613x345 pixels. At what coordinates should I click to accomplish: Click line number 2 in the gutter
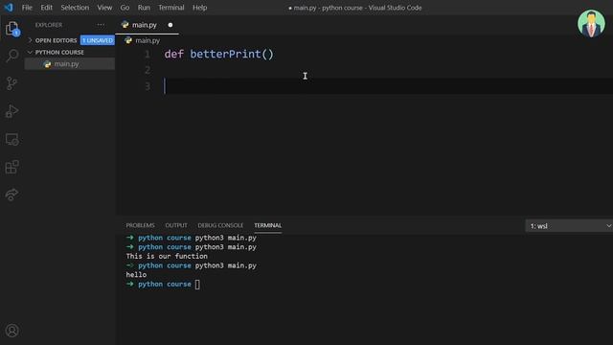pyautogui.click(x=148, y=70)
